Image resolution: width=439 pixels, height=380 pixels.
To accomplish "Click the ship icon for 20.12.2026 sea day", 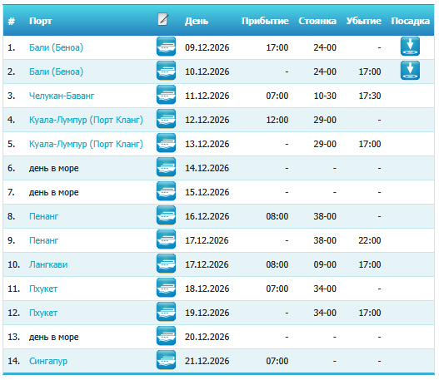I will pos(166,336).
